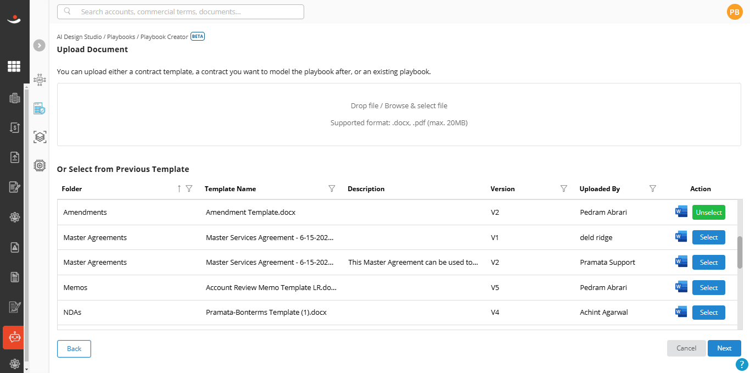Select the Master Services Agreement V2 template

point(709,262)
